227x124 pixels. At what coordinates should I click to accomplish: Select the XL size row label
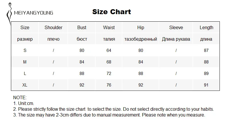(25, 85)
